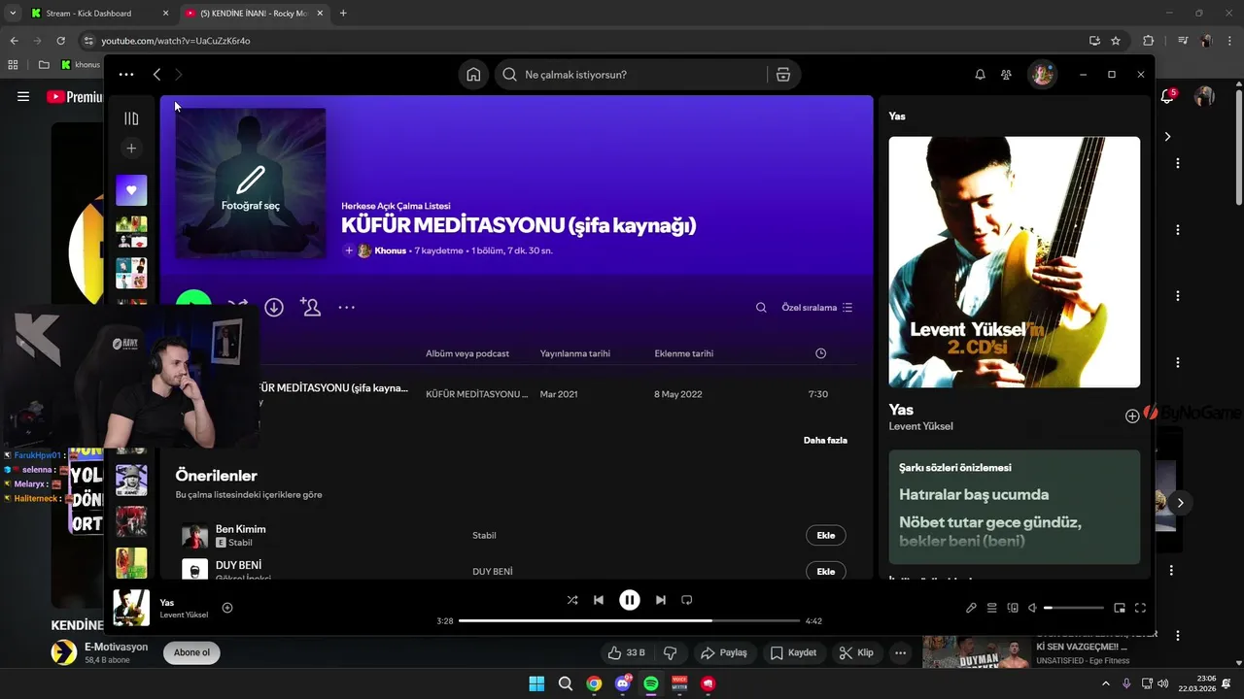Enter Spotify full screen mode
Image resolution: width=1244 pixels, height=699 pixels.
point(1140,608)
